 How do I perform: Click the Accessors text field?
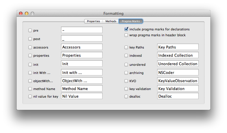point(82,47)
